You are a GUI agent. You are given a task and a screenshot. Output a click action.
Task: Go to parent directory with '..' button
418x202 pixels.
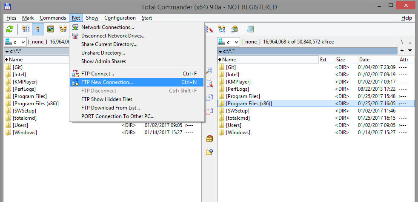pyautogui.click(x=410, y=42)
